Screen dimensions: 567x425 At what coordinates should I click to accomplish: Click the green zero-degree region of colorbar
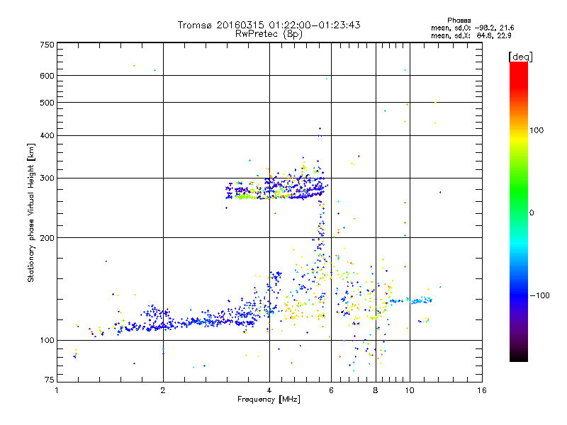pyautogui.click(x=519, y=212)
